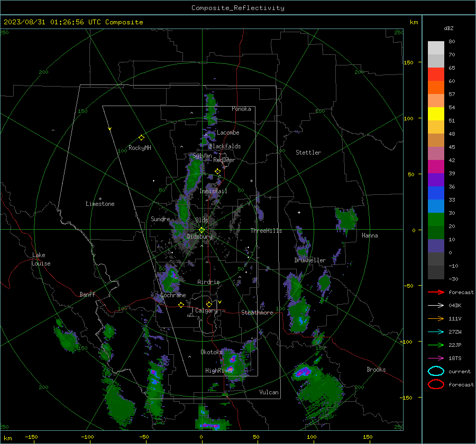Click the red forecast ellipse icon
The width and height of the screenshot is (476, 444).
[436, 384]
